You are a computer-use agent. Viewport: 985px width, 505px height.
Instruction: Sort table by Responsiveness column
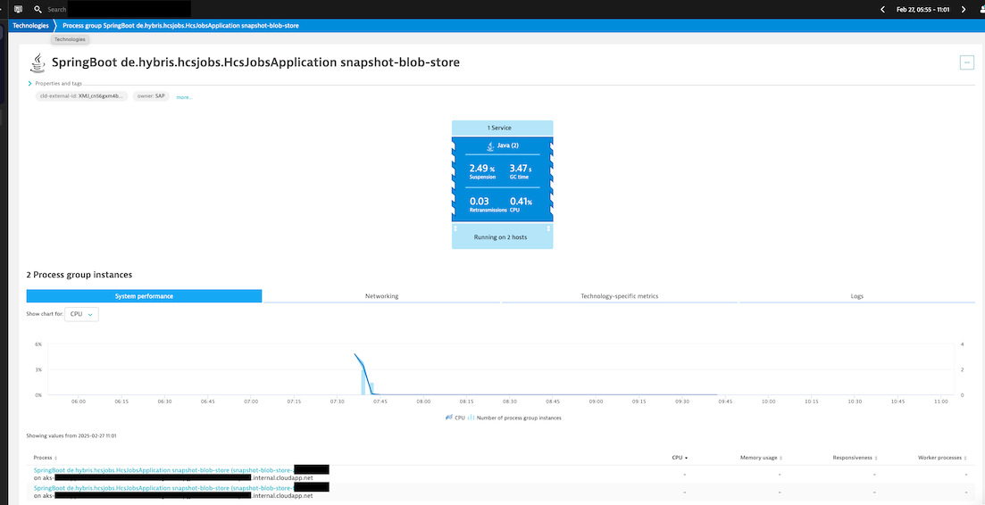coord(855,458)
